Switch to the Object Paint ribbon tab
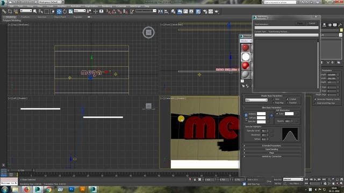The height and width of the screenshot is (193, 344). point(60,17)
